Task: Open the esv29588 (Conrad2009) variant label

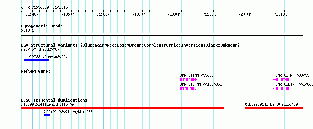Action: pyautogui.click(x=45, y=57)
